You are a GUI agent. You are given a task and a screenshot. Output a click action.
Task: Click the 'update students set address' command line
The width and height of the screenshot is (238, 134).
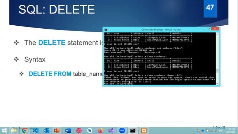(x=144, y=48)
